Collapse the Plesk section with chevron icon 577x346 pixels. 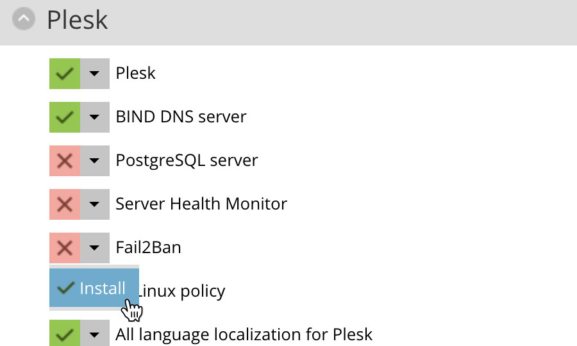click(24, 19)
